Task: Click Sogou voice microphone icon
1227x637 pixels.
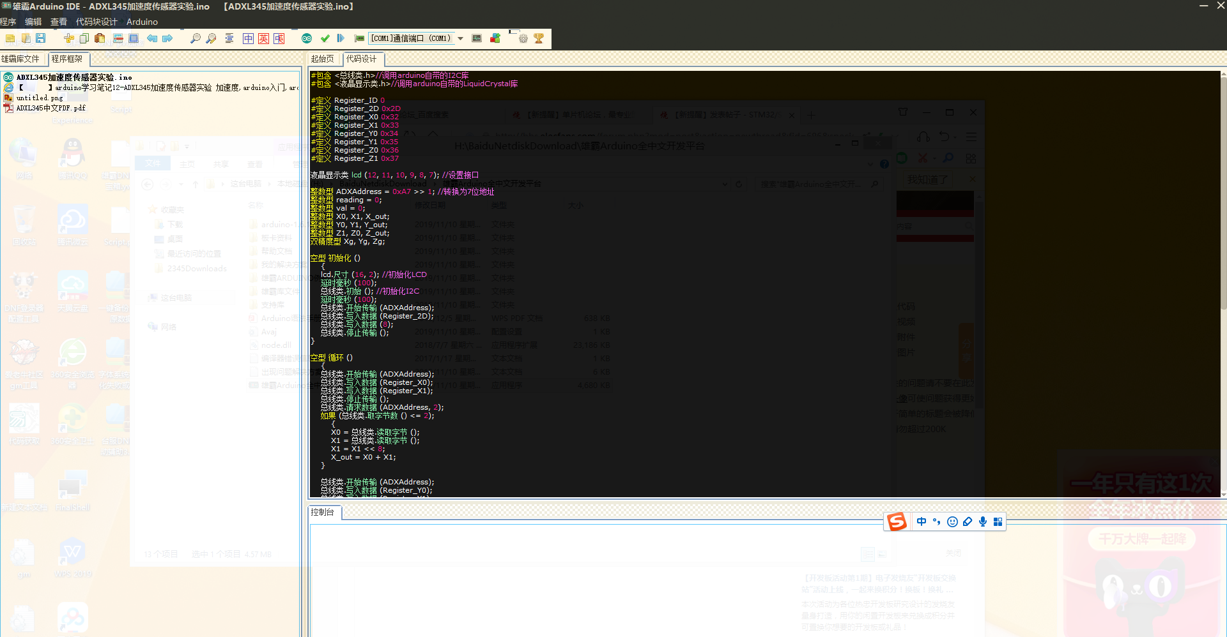Action: pos(983,521)
